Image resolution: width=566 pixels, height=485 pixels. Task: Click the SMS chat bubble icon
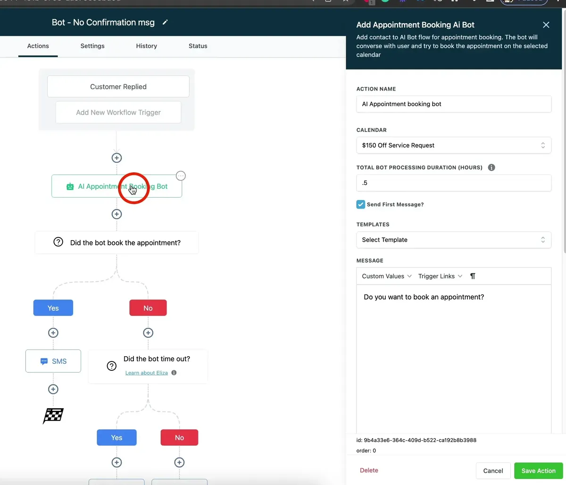[44, 361]
